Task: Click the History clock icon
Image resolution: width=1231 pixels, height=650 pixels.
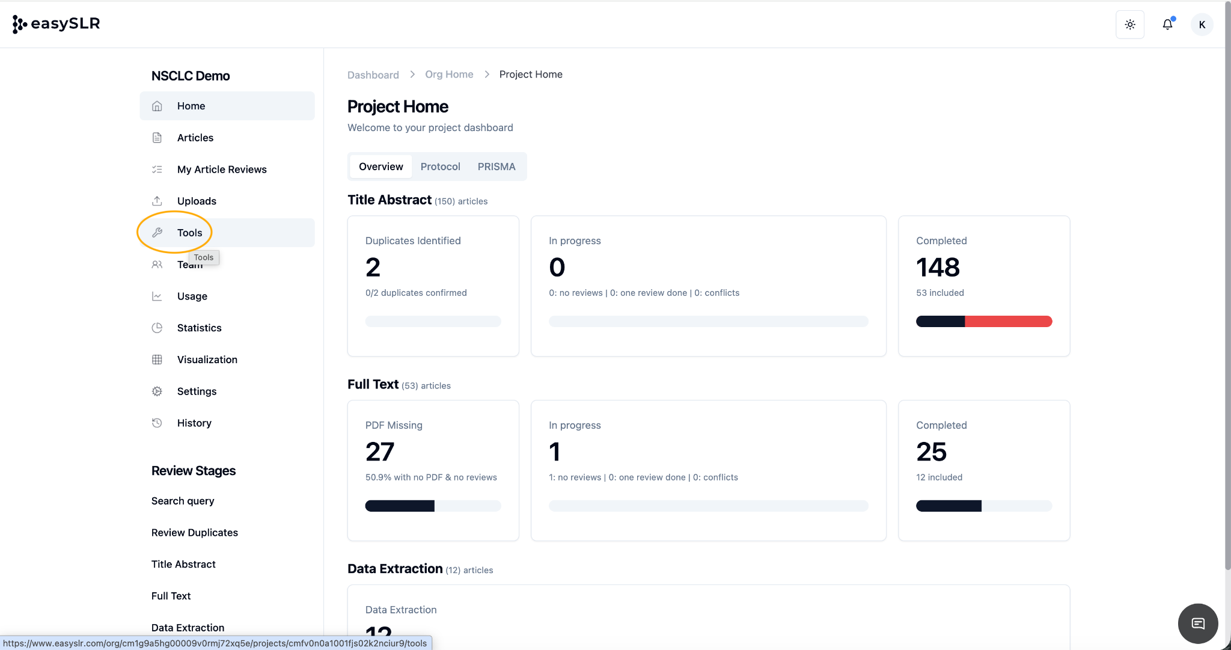Action: (157, 423)
